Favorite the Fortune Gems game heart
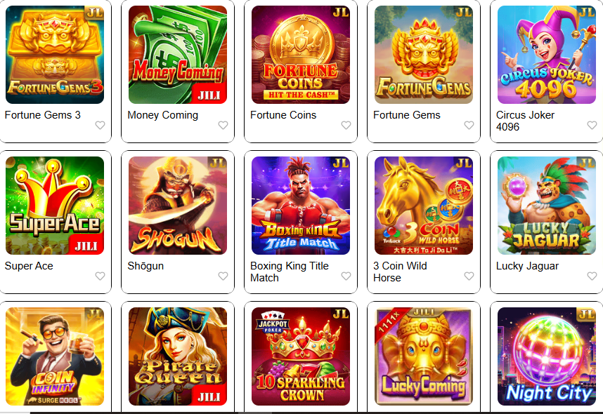 469,125
